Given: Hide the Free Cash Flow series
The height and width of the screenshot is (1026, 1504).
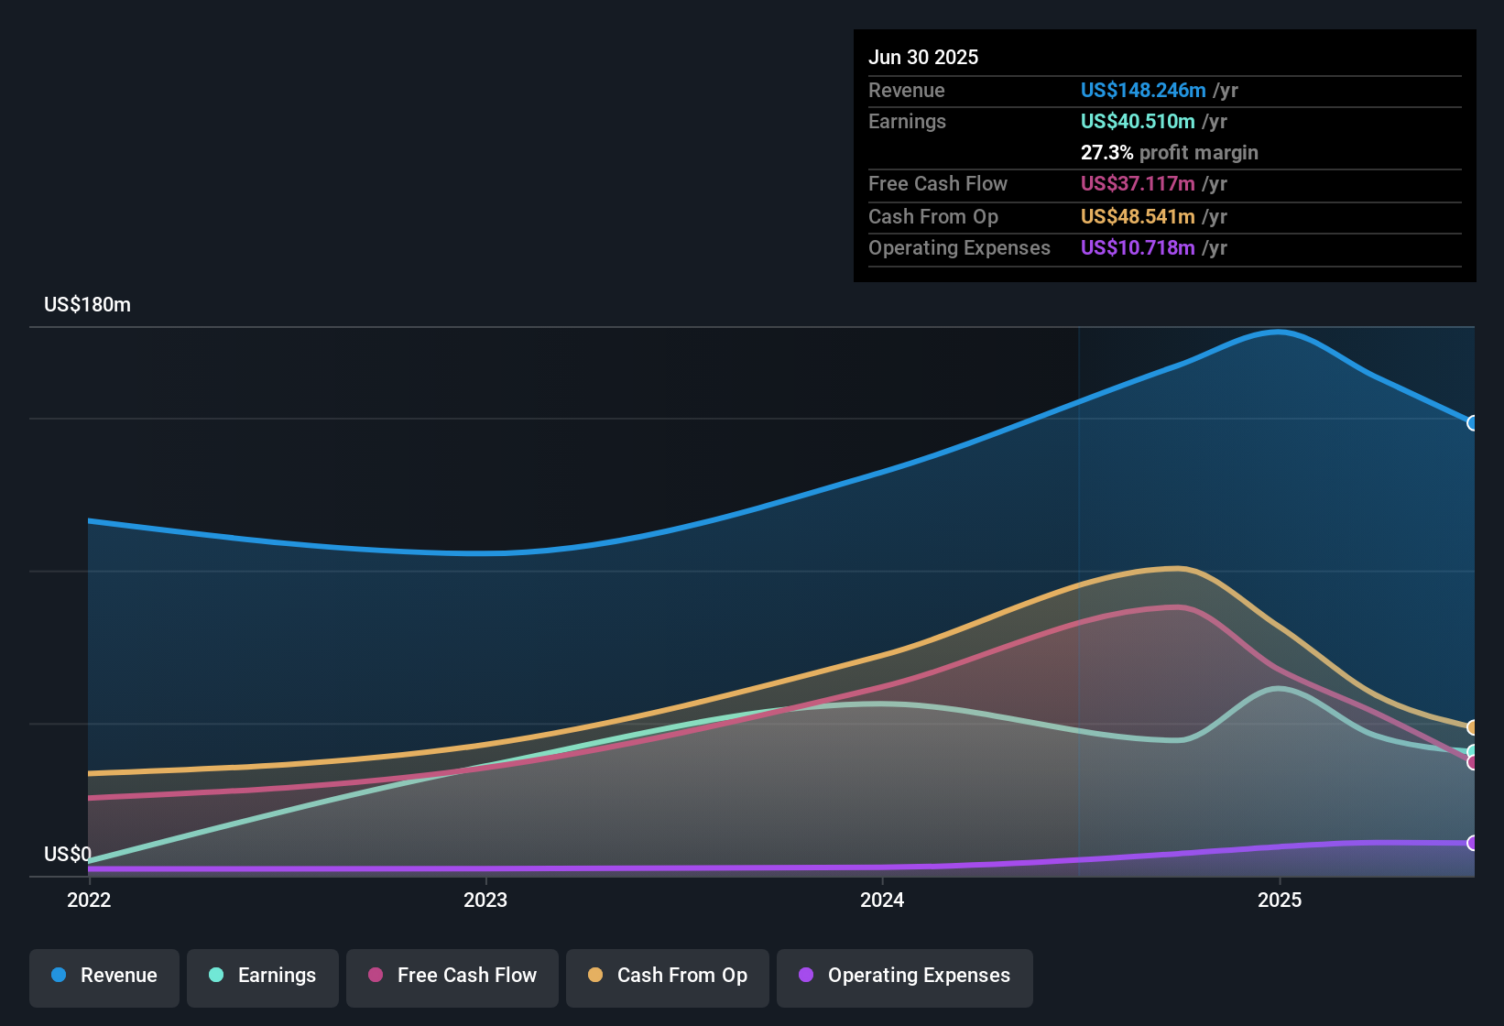Looking at the screenshot, I should 452,977.
